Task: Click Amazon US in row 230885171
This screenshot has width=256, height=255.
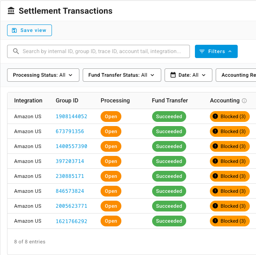Action: (x=28, y=176)
